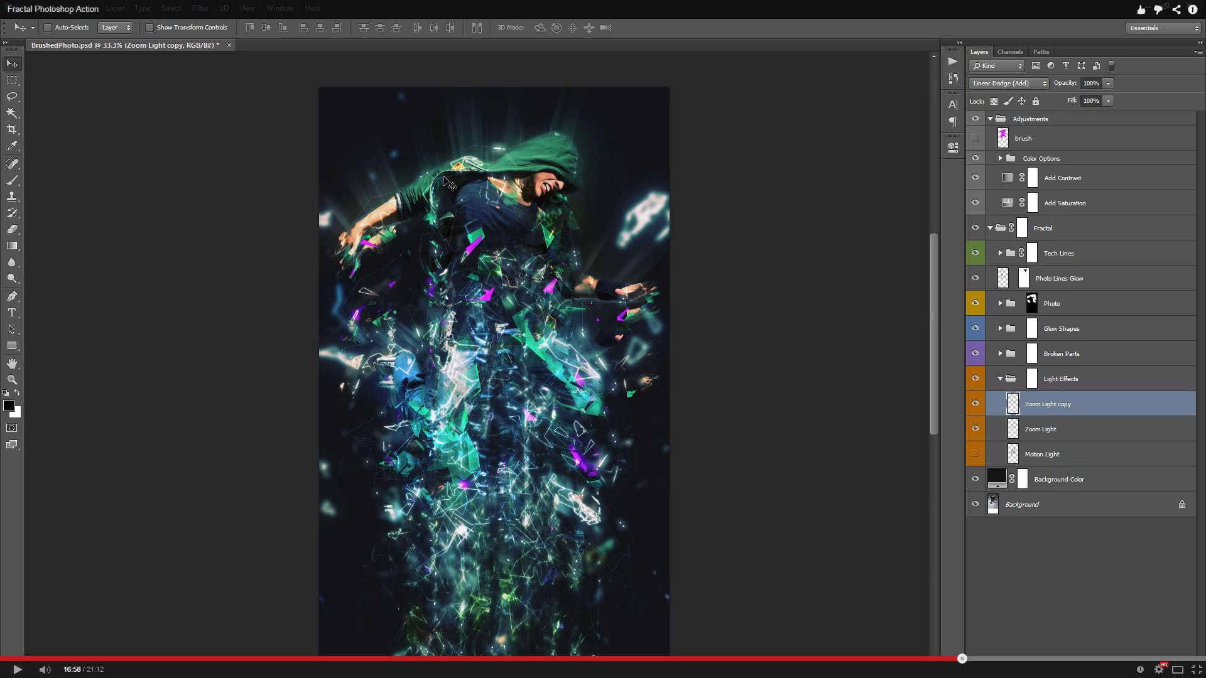Click the Play actions panel icon
This screenshot has width=1206, height=678.
click(953, 62)
